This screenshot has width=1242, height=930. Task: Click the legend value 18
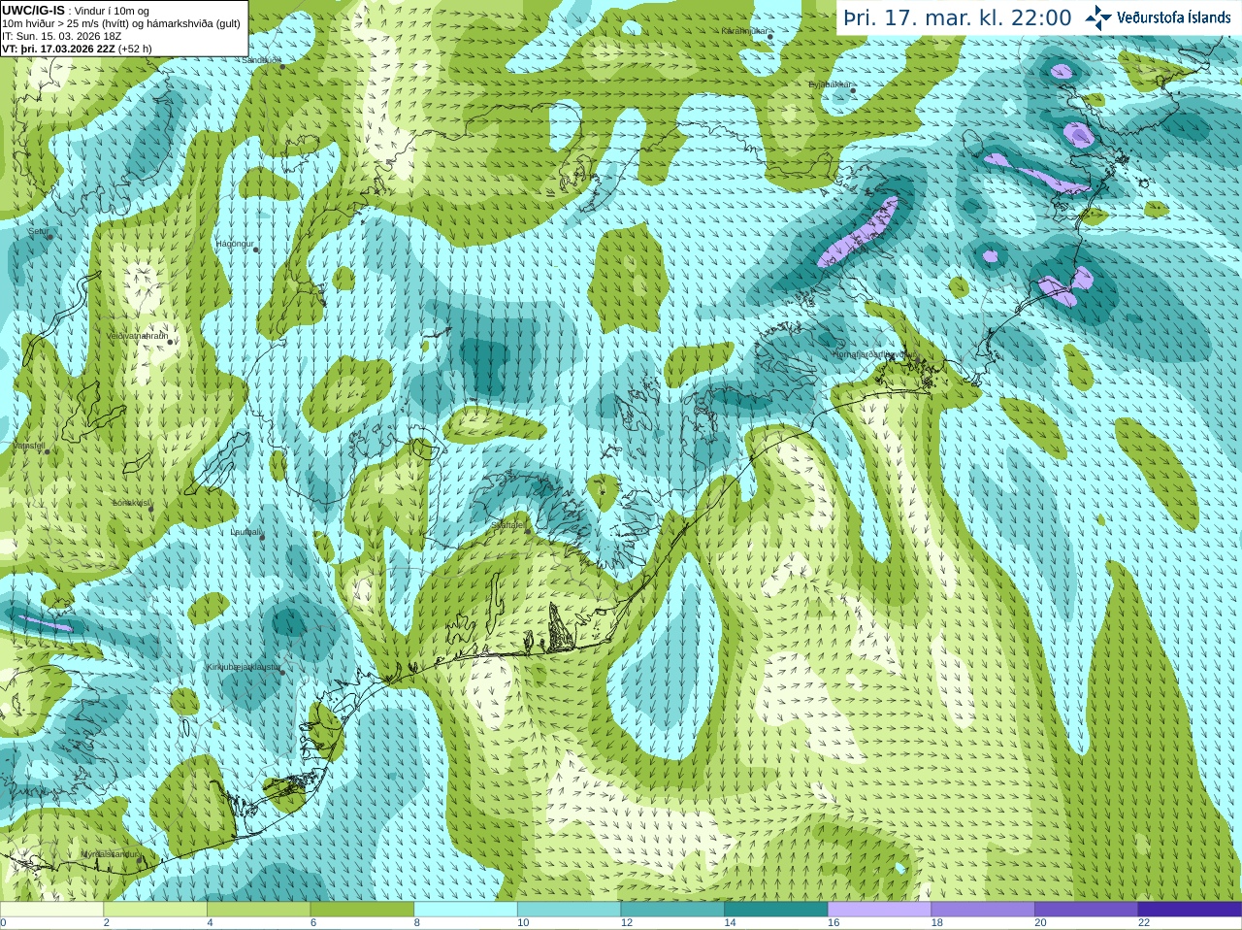click(x=937, y=923)
